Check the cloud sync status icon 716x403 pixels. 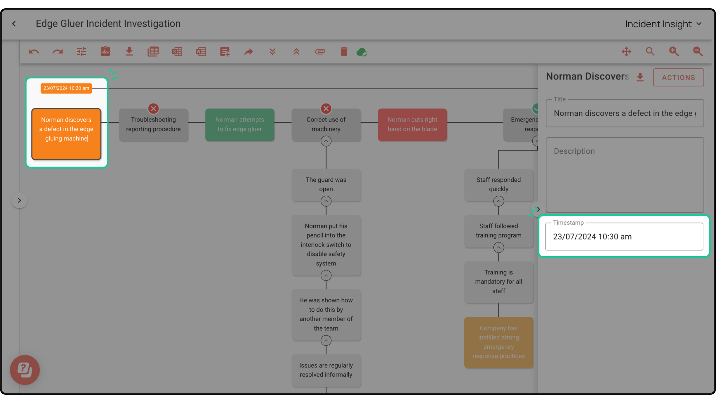pyautogui.click(x=362, y=52)
